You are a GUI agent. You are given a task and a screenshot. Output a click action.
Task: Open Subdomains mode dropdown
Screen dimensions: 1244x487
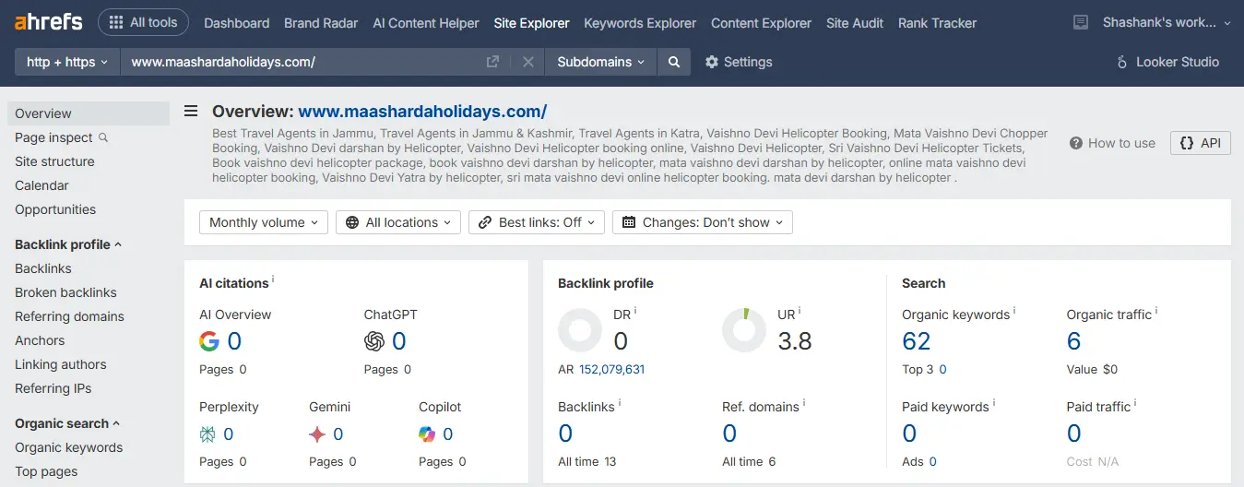click(601, 62)
